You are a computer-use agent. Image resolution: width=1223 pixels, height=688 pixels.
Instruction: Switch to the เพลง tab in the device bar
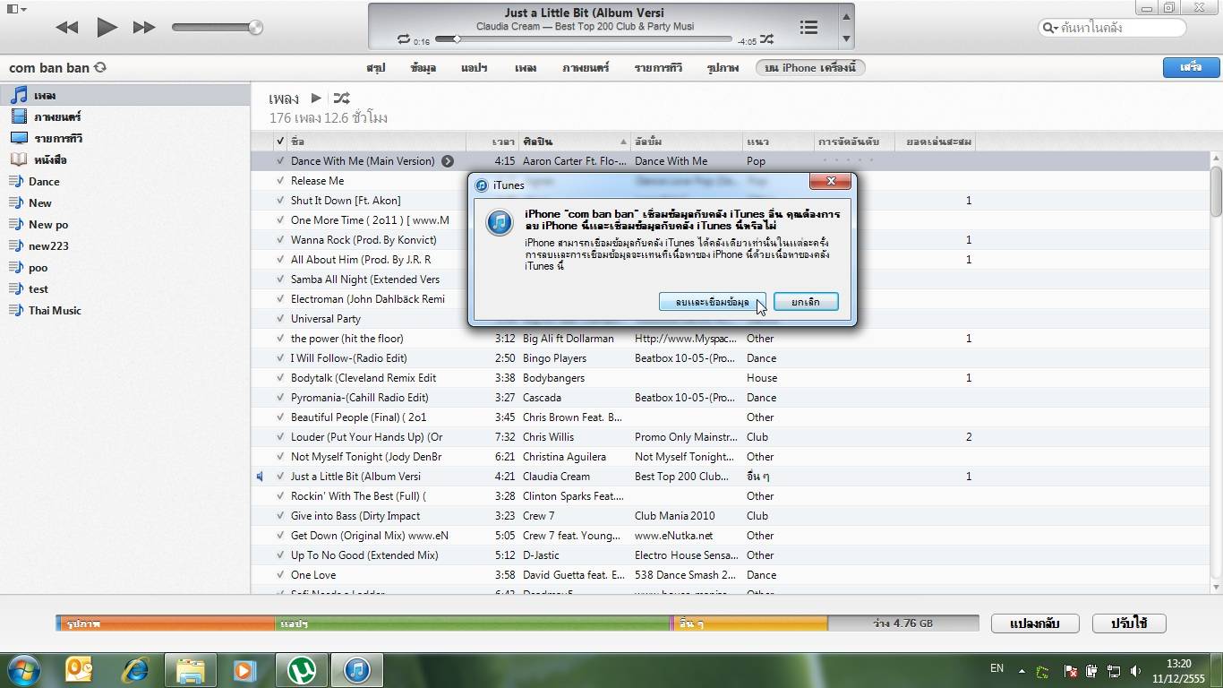coord(526,68)
